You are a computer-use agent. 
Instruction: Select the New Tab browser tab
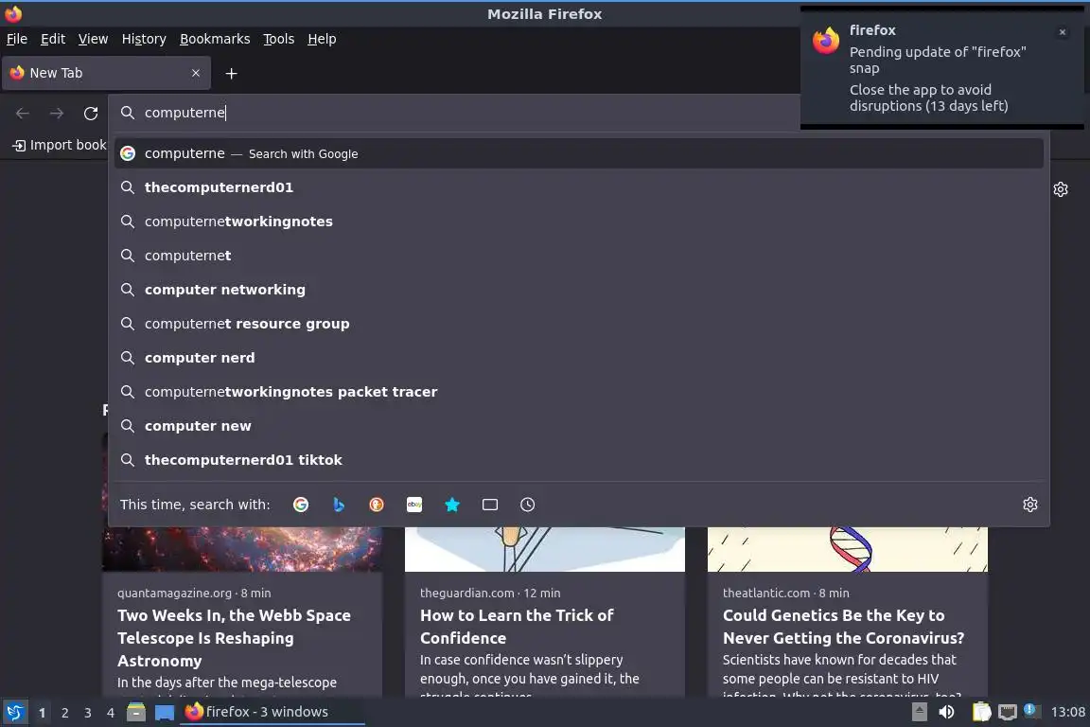(106, 73)
